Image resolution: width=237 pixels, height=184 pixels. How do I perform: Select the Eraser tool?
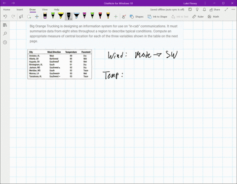(45, 16)
